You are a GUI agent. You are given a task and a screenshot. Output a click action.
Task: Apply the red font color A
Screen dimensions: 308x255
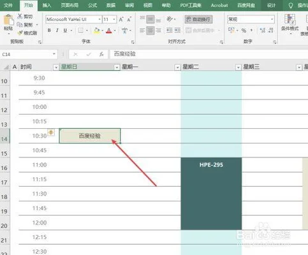point(109,31)
